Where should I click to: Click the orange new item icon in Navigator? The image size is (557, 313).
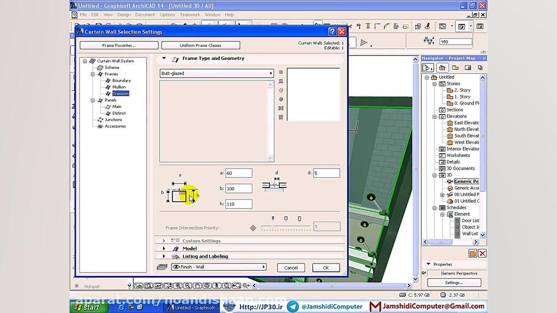[473, 253]
